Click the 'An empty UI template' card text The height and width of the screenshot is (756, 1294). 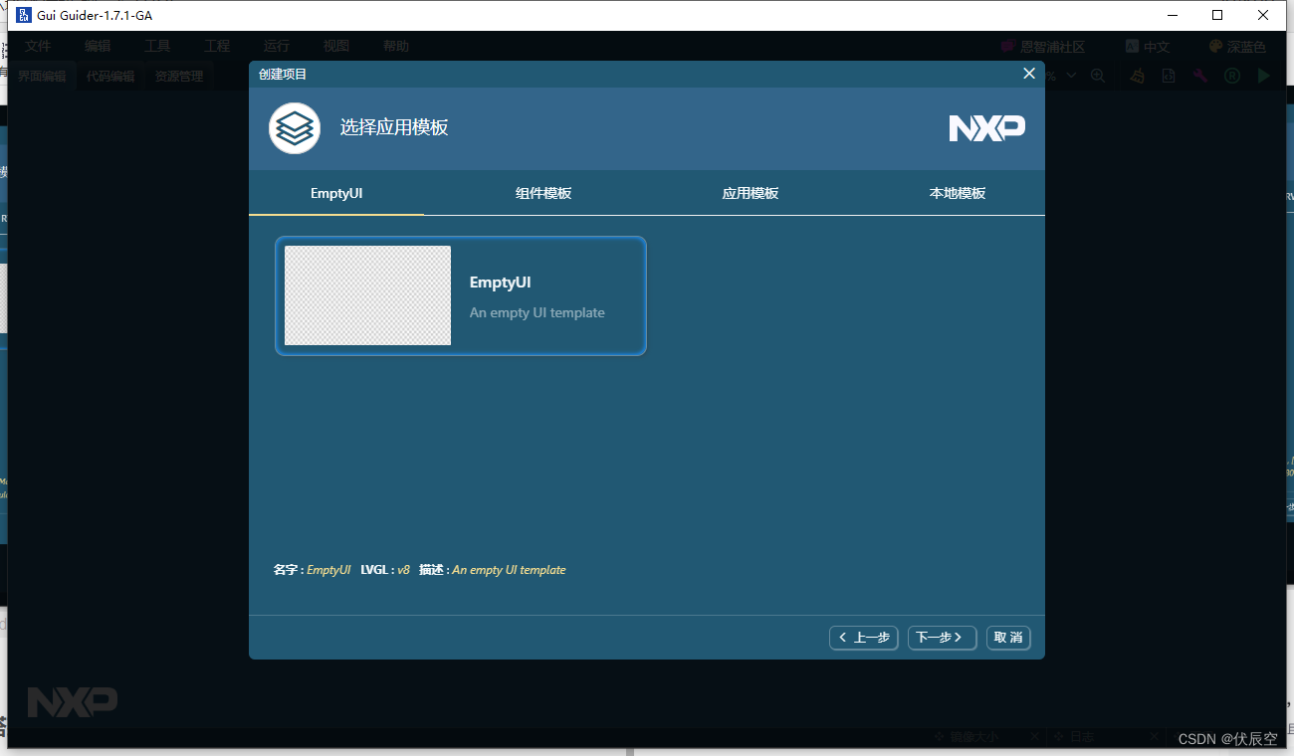(x=538, y=312)
